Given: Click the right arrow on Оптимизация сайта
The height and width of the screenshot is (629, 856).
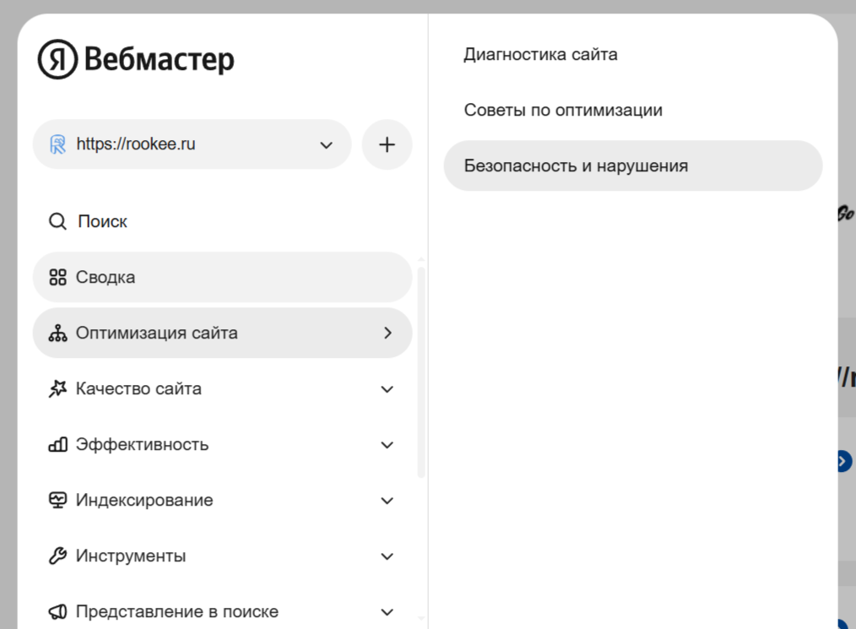Looking at the screenshot, I should click(x=387, y=333).
